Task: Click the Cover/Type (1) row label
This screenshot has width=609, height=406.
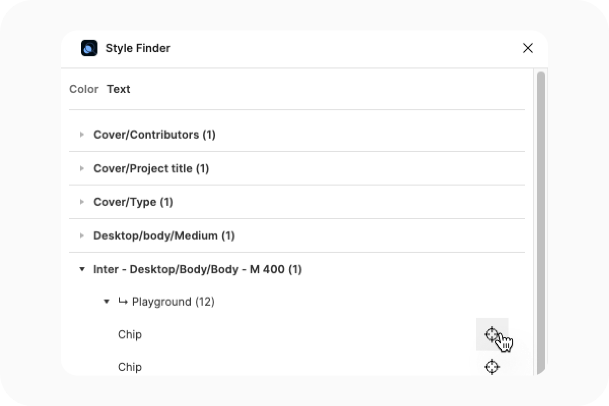Action: point(133,201)
